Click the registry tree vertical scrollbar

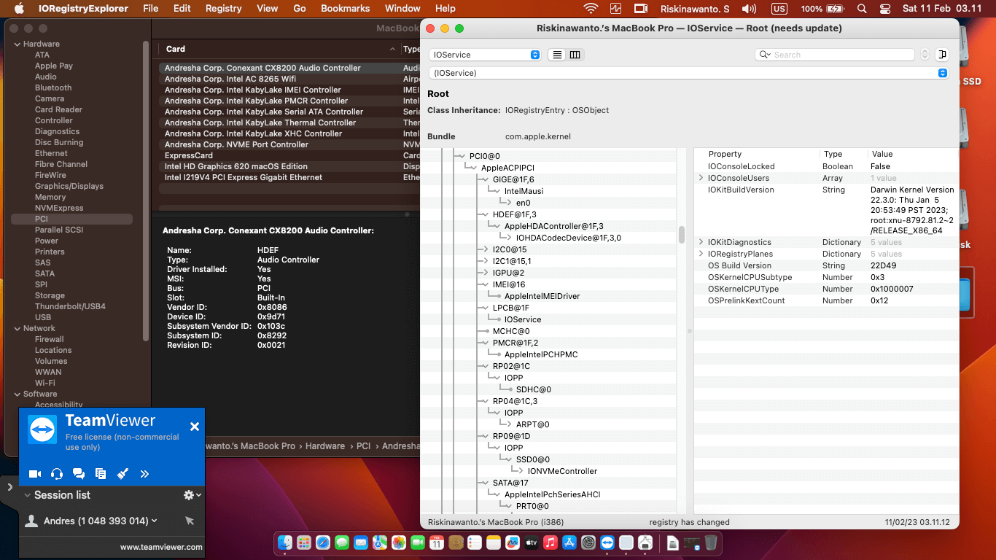click(x=682, y=235)
